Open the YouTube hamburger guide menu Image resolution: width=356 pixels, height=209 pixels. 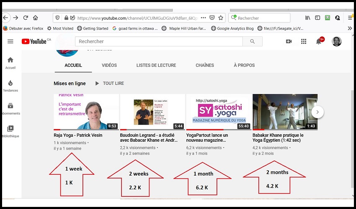click(x=10, y=41)
